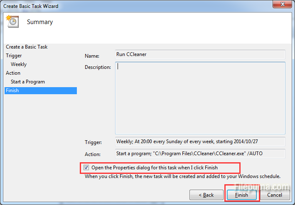295x205 pixels.
Task: Click the Summary heading text
Action: 40,22
